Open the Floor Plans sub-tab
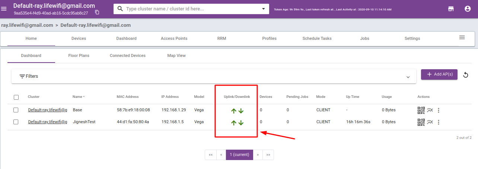This screenshot has height=169, width=478. pyautogui.click(x=79, y=56)
